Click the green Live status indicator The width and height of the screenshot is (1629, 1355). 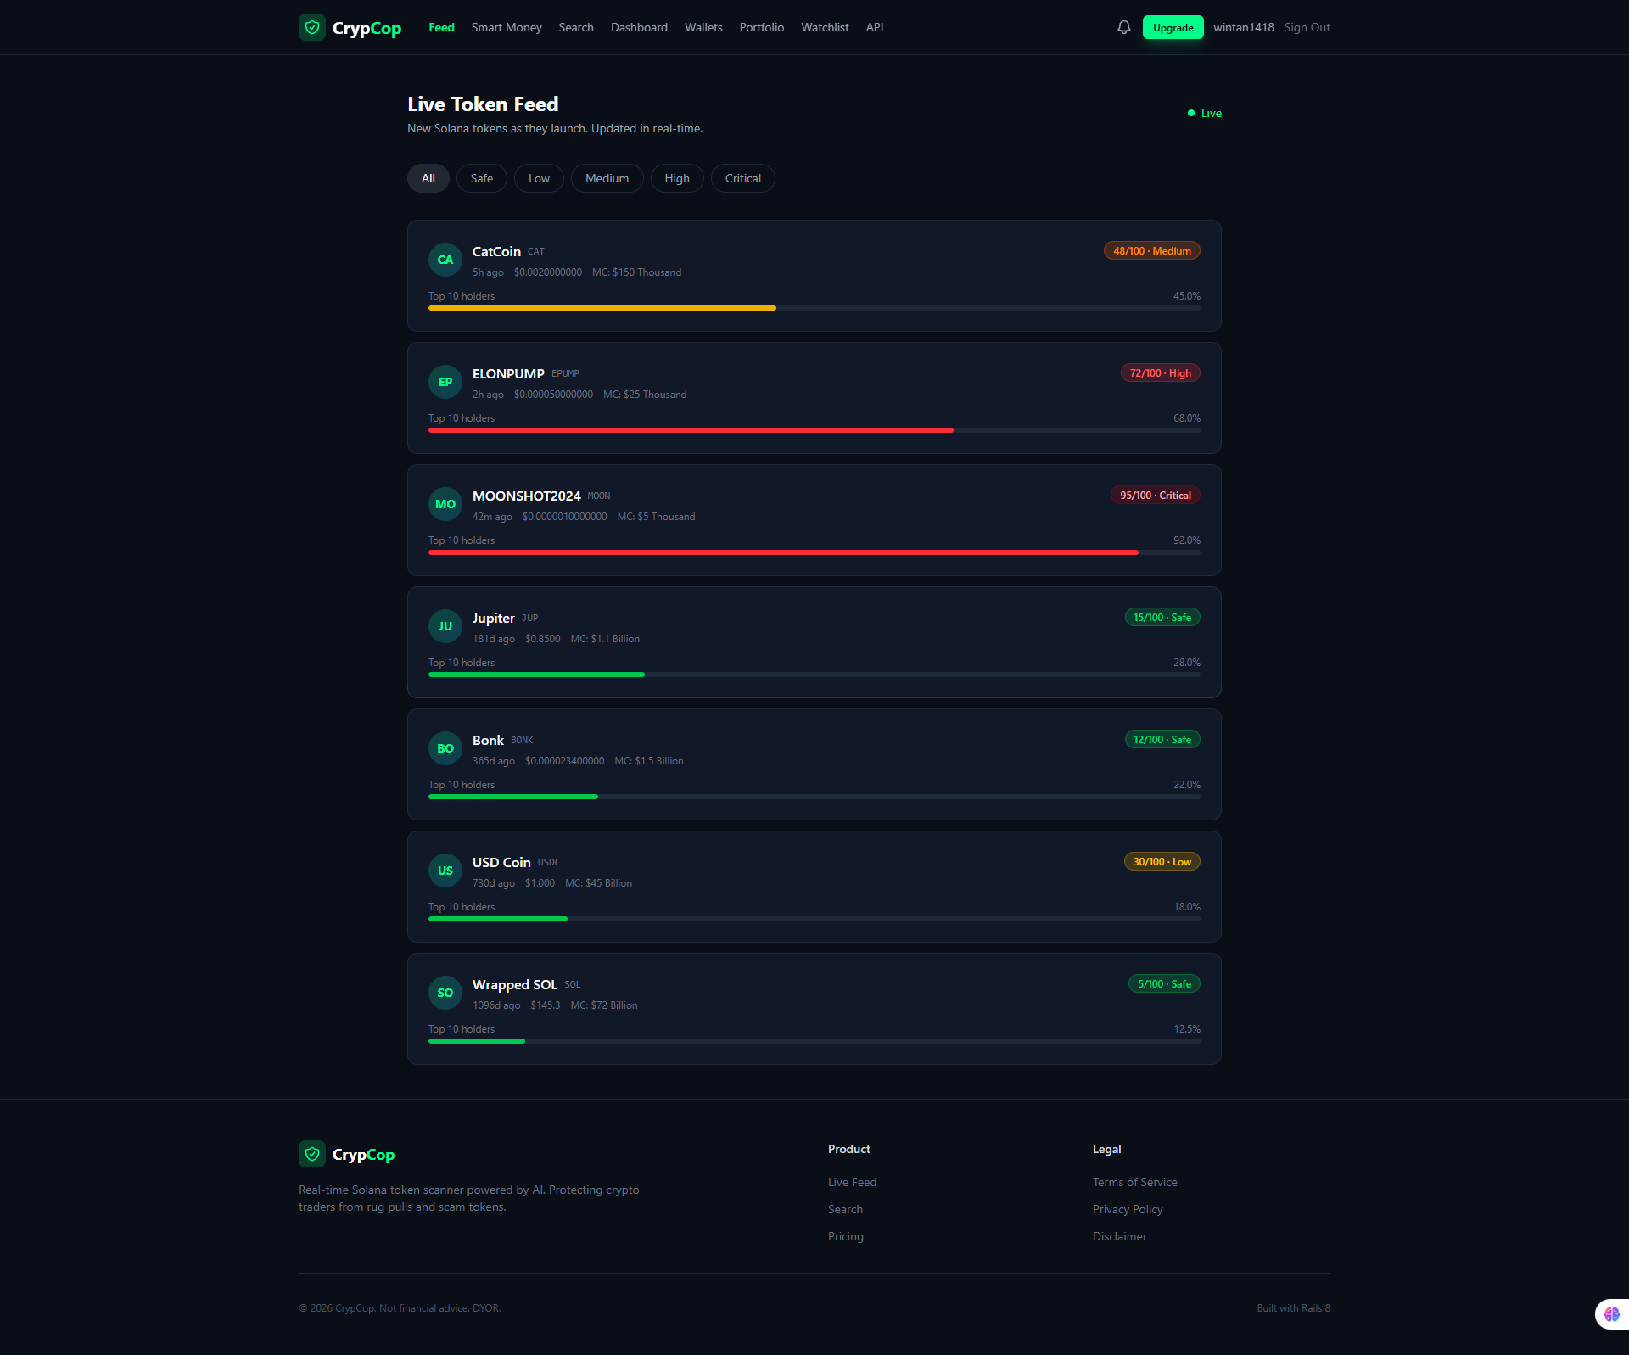(1204, 113)
